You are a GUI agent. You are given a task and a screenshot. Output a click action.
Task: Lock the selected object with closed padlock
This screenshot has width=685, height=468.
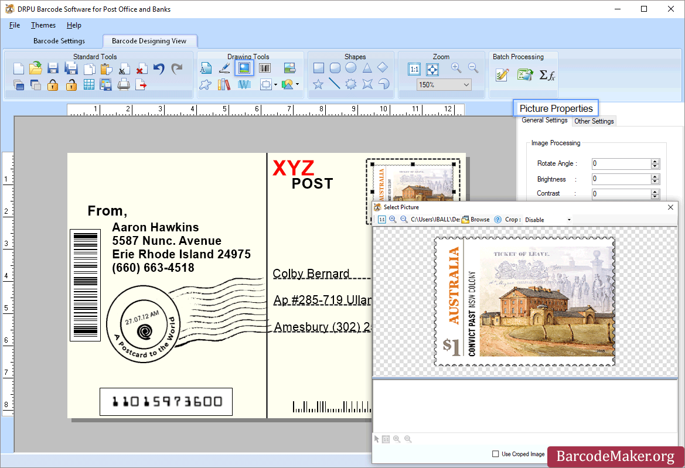[53, 85]
